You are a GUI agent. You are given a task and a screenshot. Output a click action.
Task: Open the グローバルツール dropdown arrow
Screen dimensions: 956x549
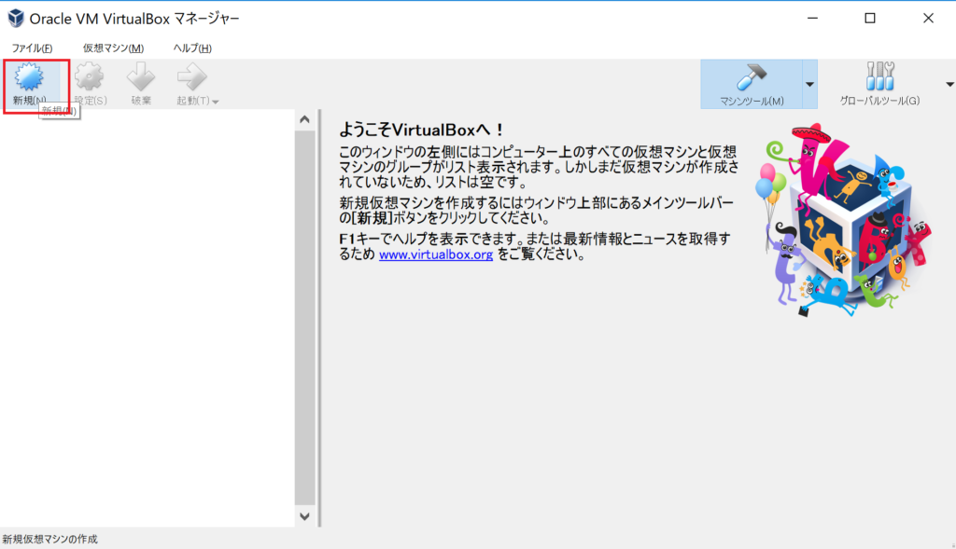pyautogui.click(x=949, y=84)
